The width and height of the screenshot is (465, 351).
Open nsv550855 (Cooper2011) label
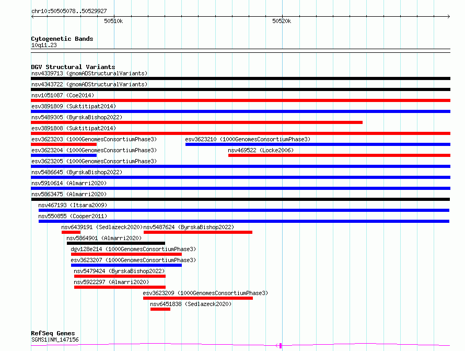(73, 216)
